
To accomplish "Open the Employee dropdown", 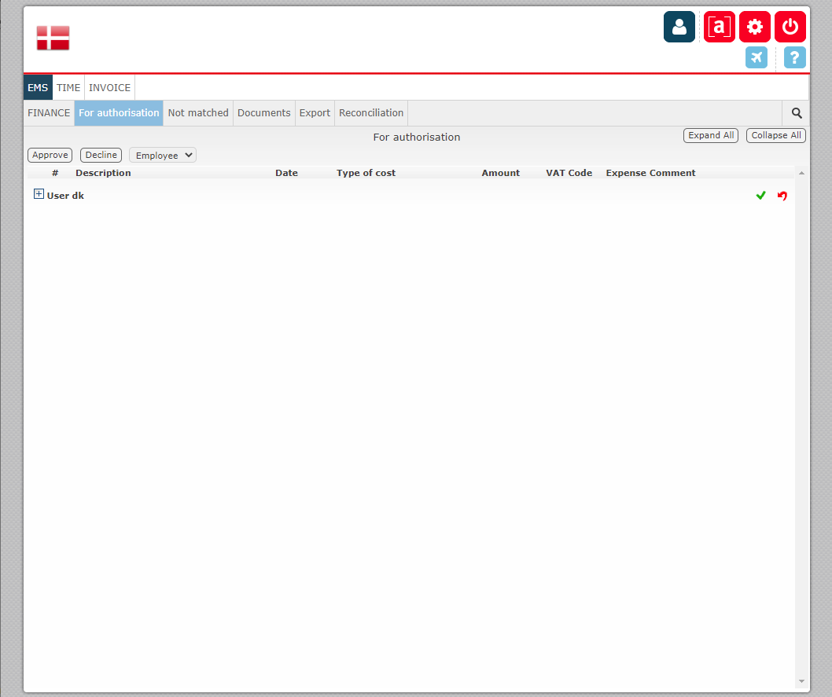I will tap(162, 155).
